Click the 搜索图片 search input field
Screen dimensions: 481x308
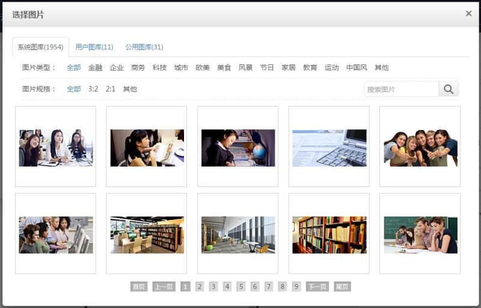point(401,89)
